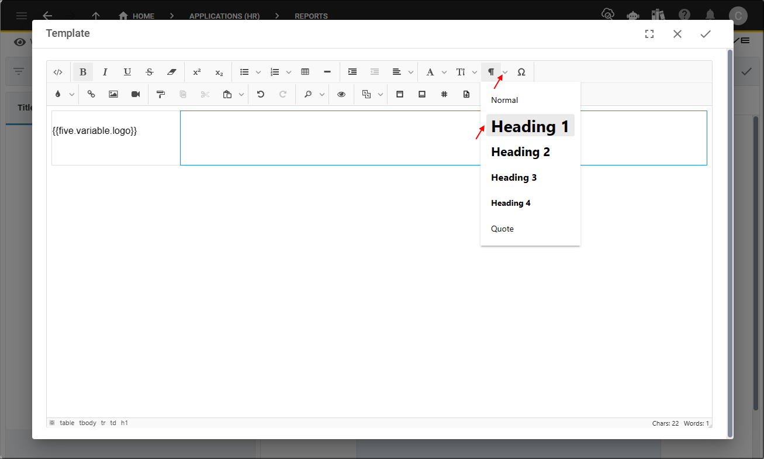
Task: Toggle bold formatting
Action: (82, 72)
